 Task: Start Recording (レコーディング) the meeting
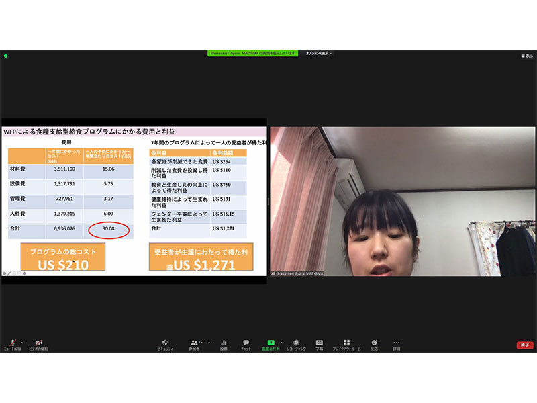click(x=296, y=343)
